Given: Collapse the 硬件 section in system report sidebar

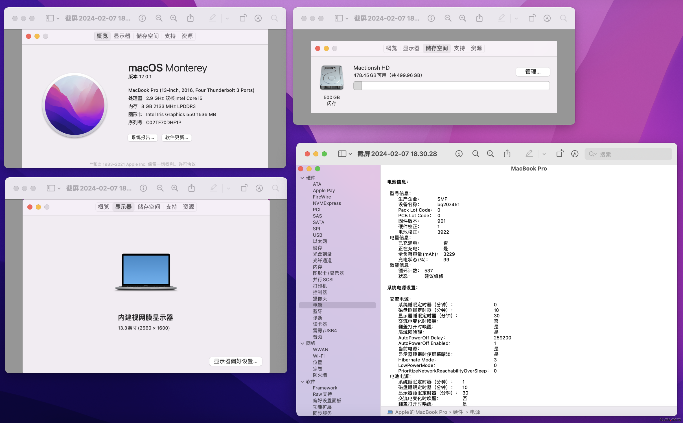Looking at the screenshot, I should (x=302, y=178).
